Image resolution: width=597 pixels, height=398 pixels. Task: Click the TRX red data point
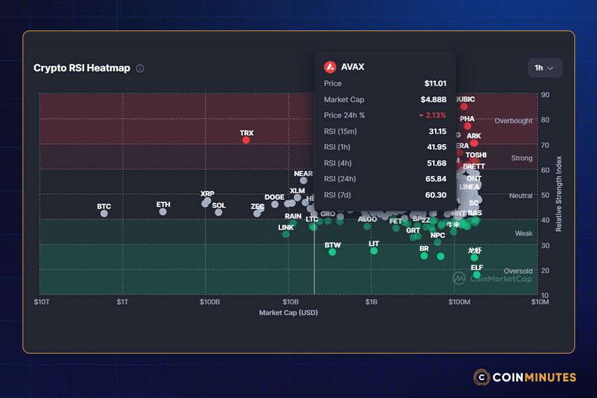tap(246, 140)
